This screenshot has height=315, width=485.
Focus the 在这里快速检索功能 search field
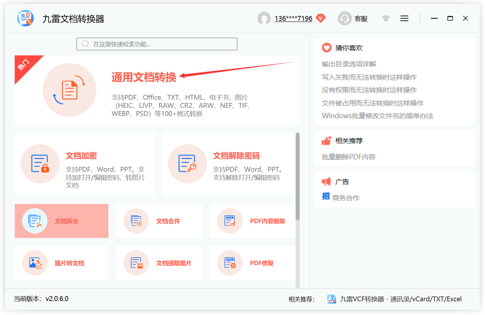click(x=157, y=44)
